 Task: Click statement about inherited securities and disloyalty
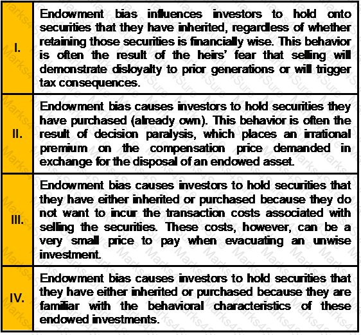195,48
